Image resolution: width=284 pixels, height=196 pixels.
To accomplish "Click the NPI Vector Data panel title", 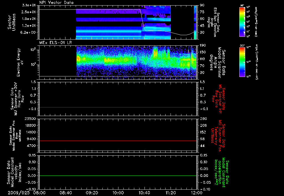I will [x=57, y=2].
